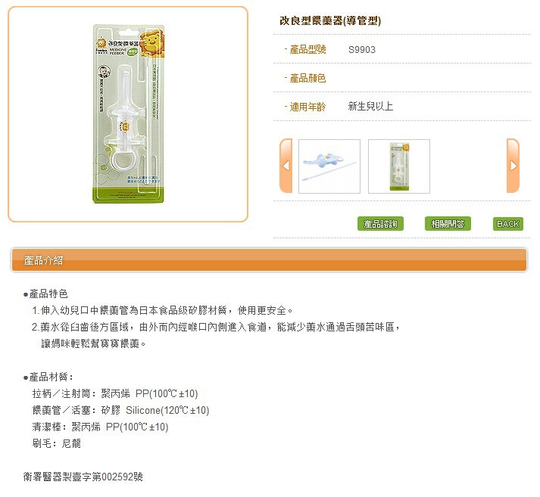The height and width of the screenshot is (497, 540).
Task: Click the left carousel arrow
Action: pos(286,166)
